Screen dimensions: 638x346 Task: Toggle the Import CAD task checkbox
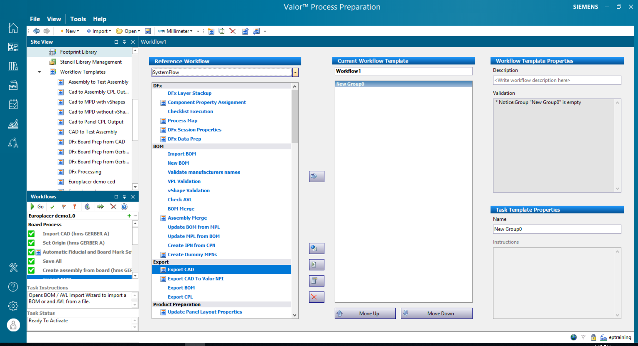point(32,234)
